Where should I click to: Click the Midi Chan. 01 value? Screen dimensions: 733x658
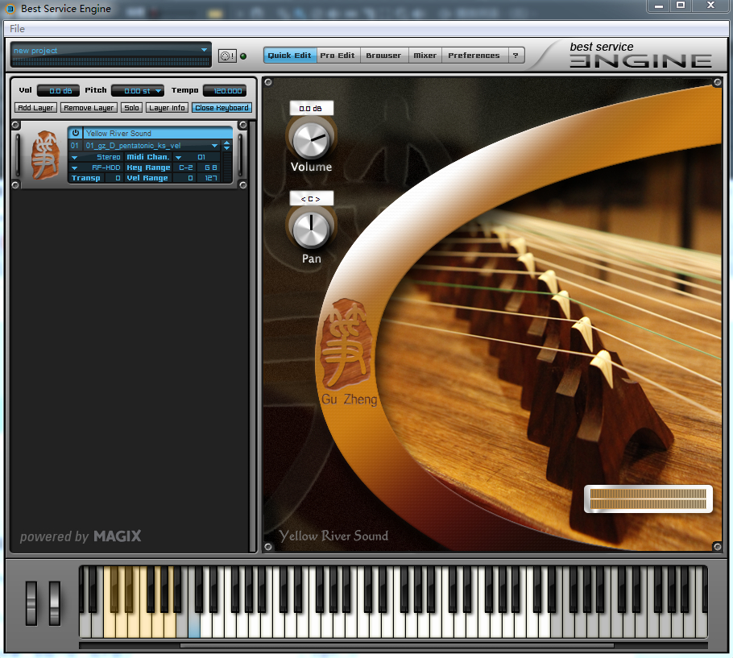(x=201, y=158)
